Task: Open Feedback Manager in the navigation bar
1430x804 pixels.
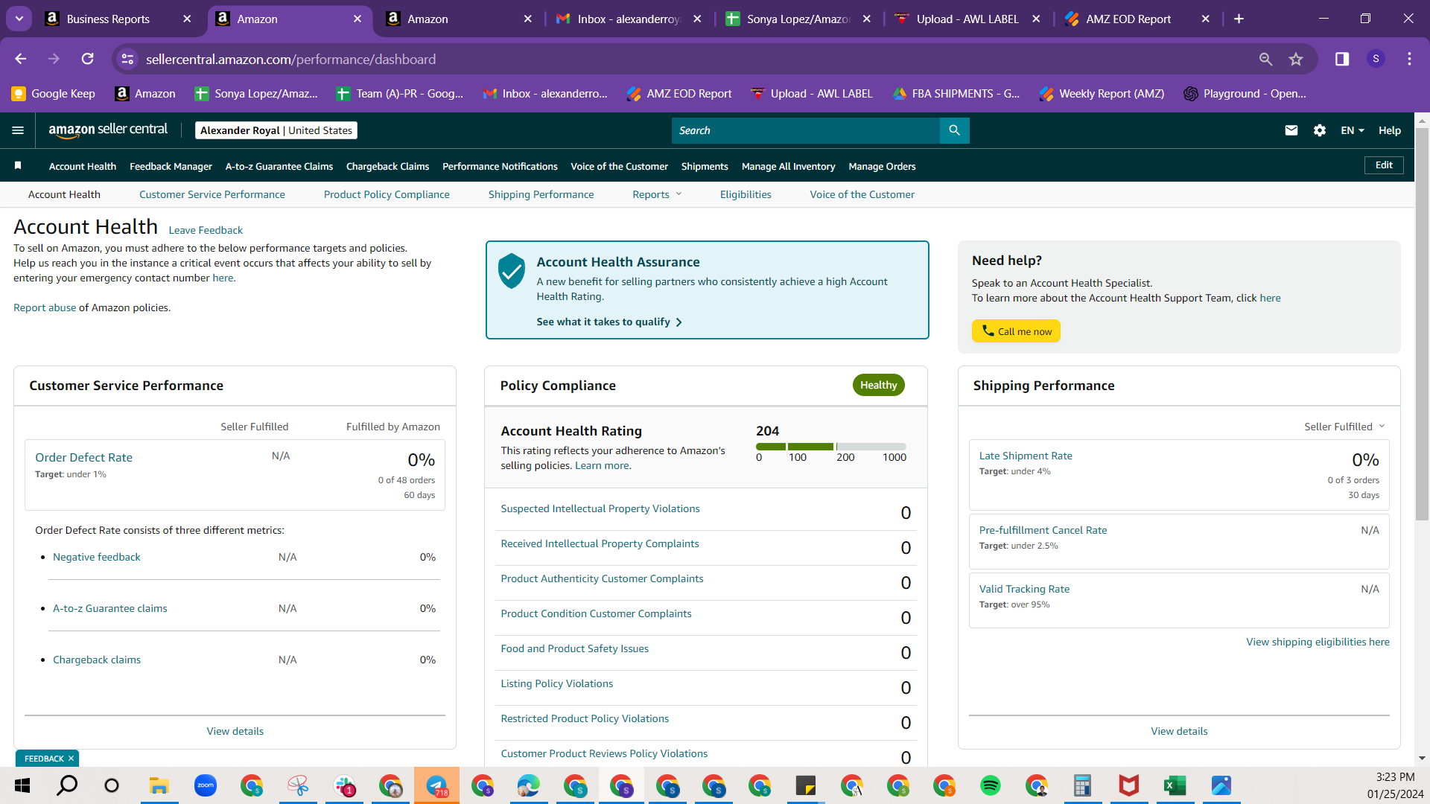Action: tap(171, 166)
